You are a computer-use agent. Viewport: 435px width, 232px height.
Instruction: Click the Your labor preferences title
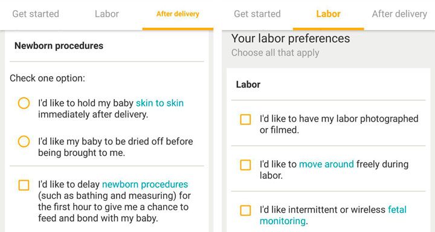click(x=291, y=38)
